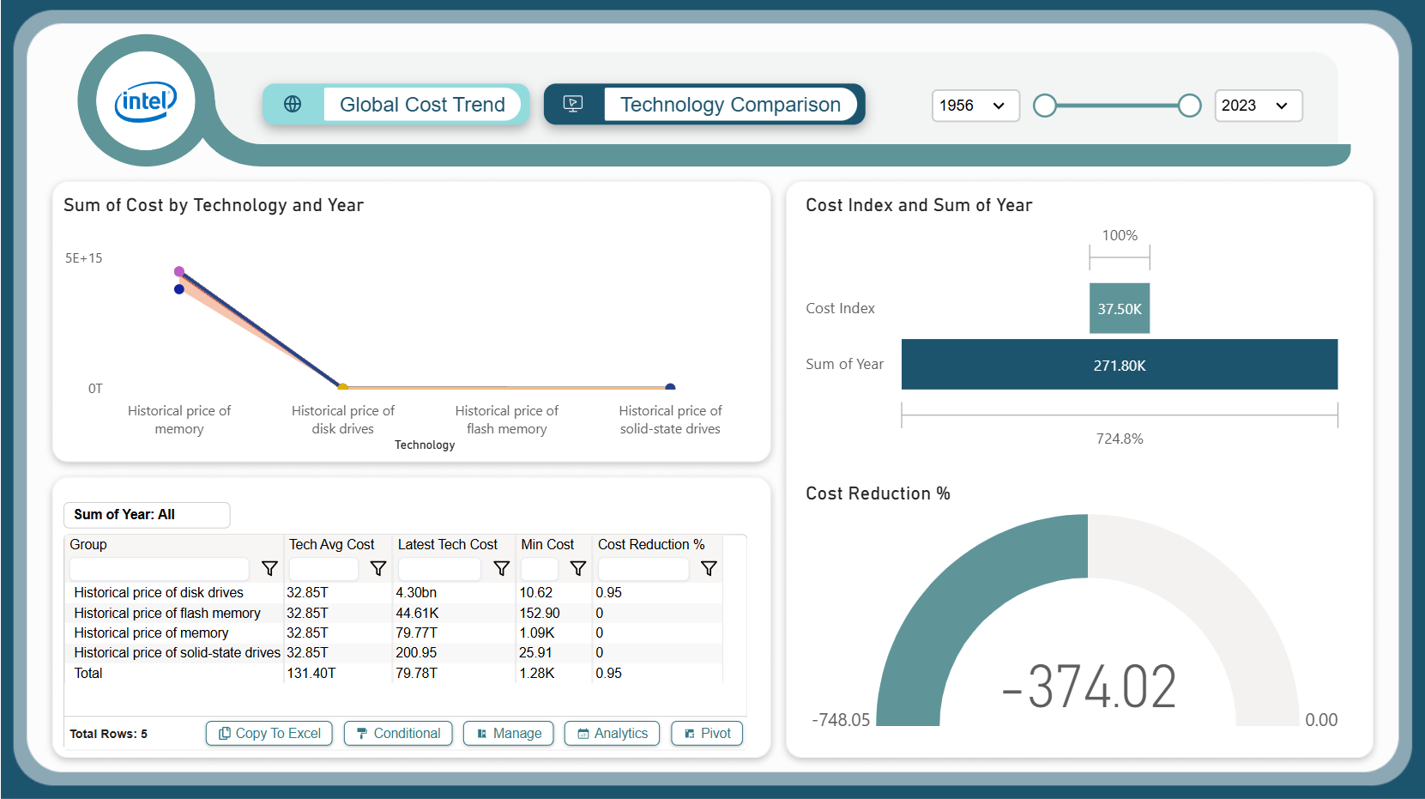Sort by the Group column header
Screen dimensions: 1425x799
(x=88, y=544)
